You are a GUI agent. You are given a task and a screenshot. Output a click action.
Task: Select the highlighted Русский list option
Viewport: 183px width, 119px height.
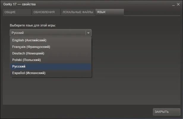coord(51,66)
